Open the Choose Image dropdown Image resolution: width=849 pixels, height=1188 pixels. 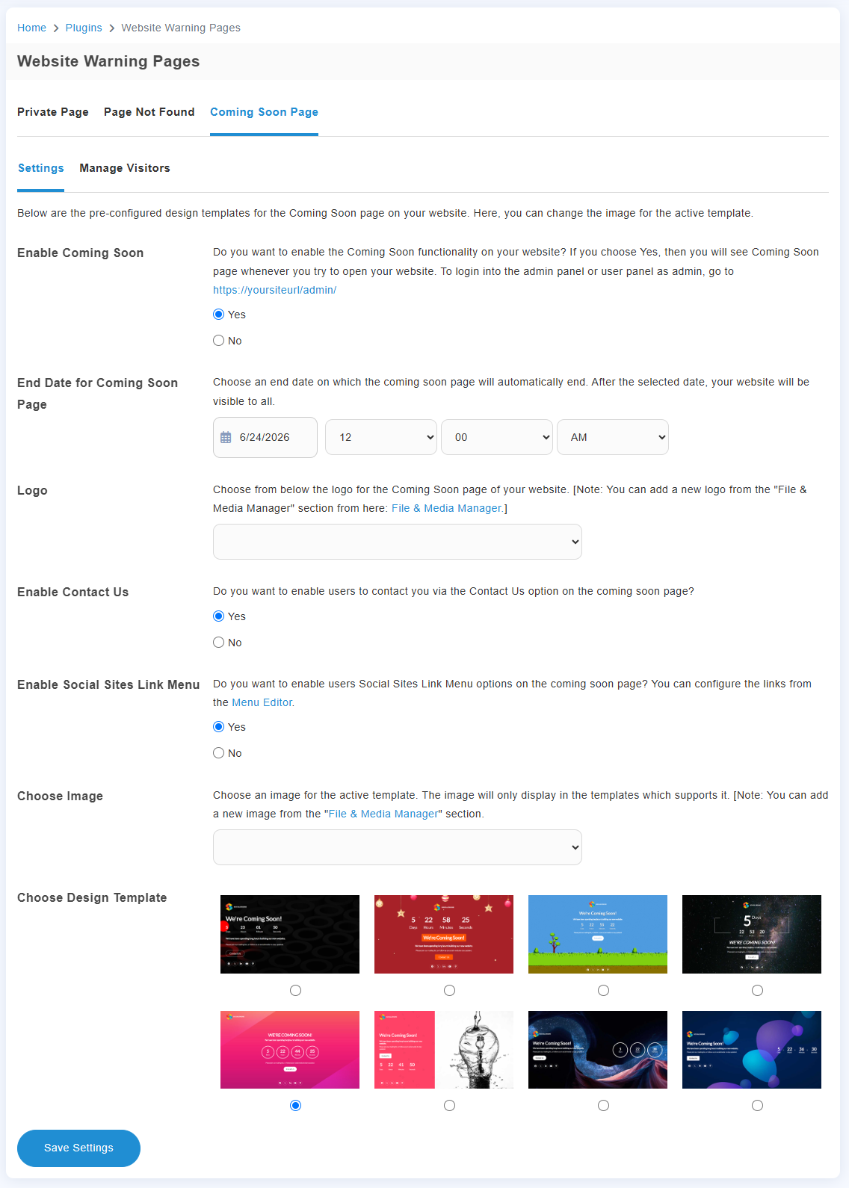pos(398,847)
